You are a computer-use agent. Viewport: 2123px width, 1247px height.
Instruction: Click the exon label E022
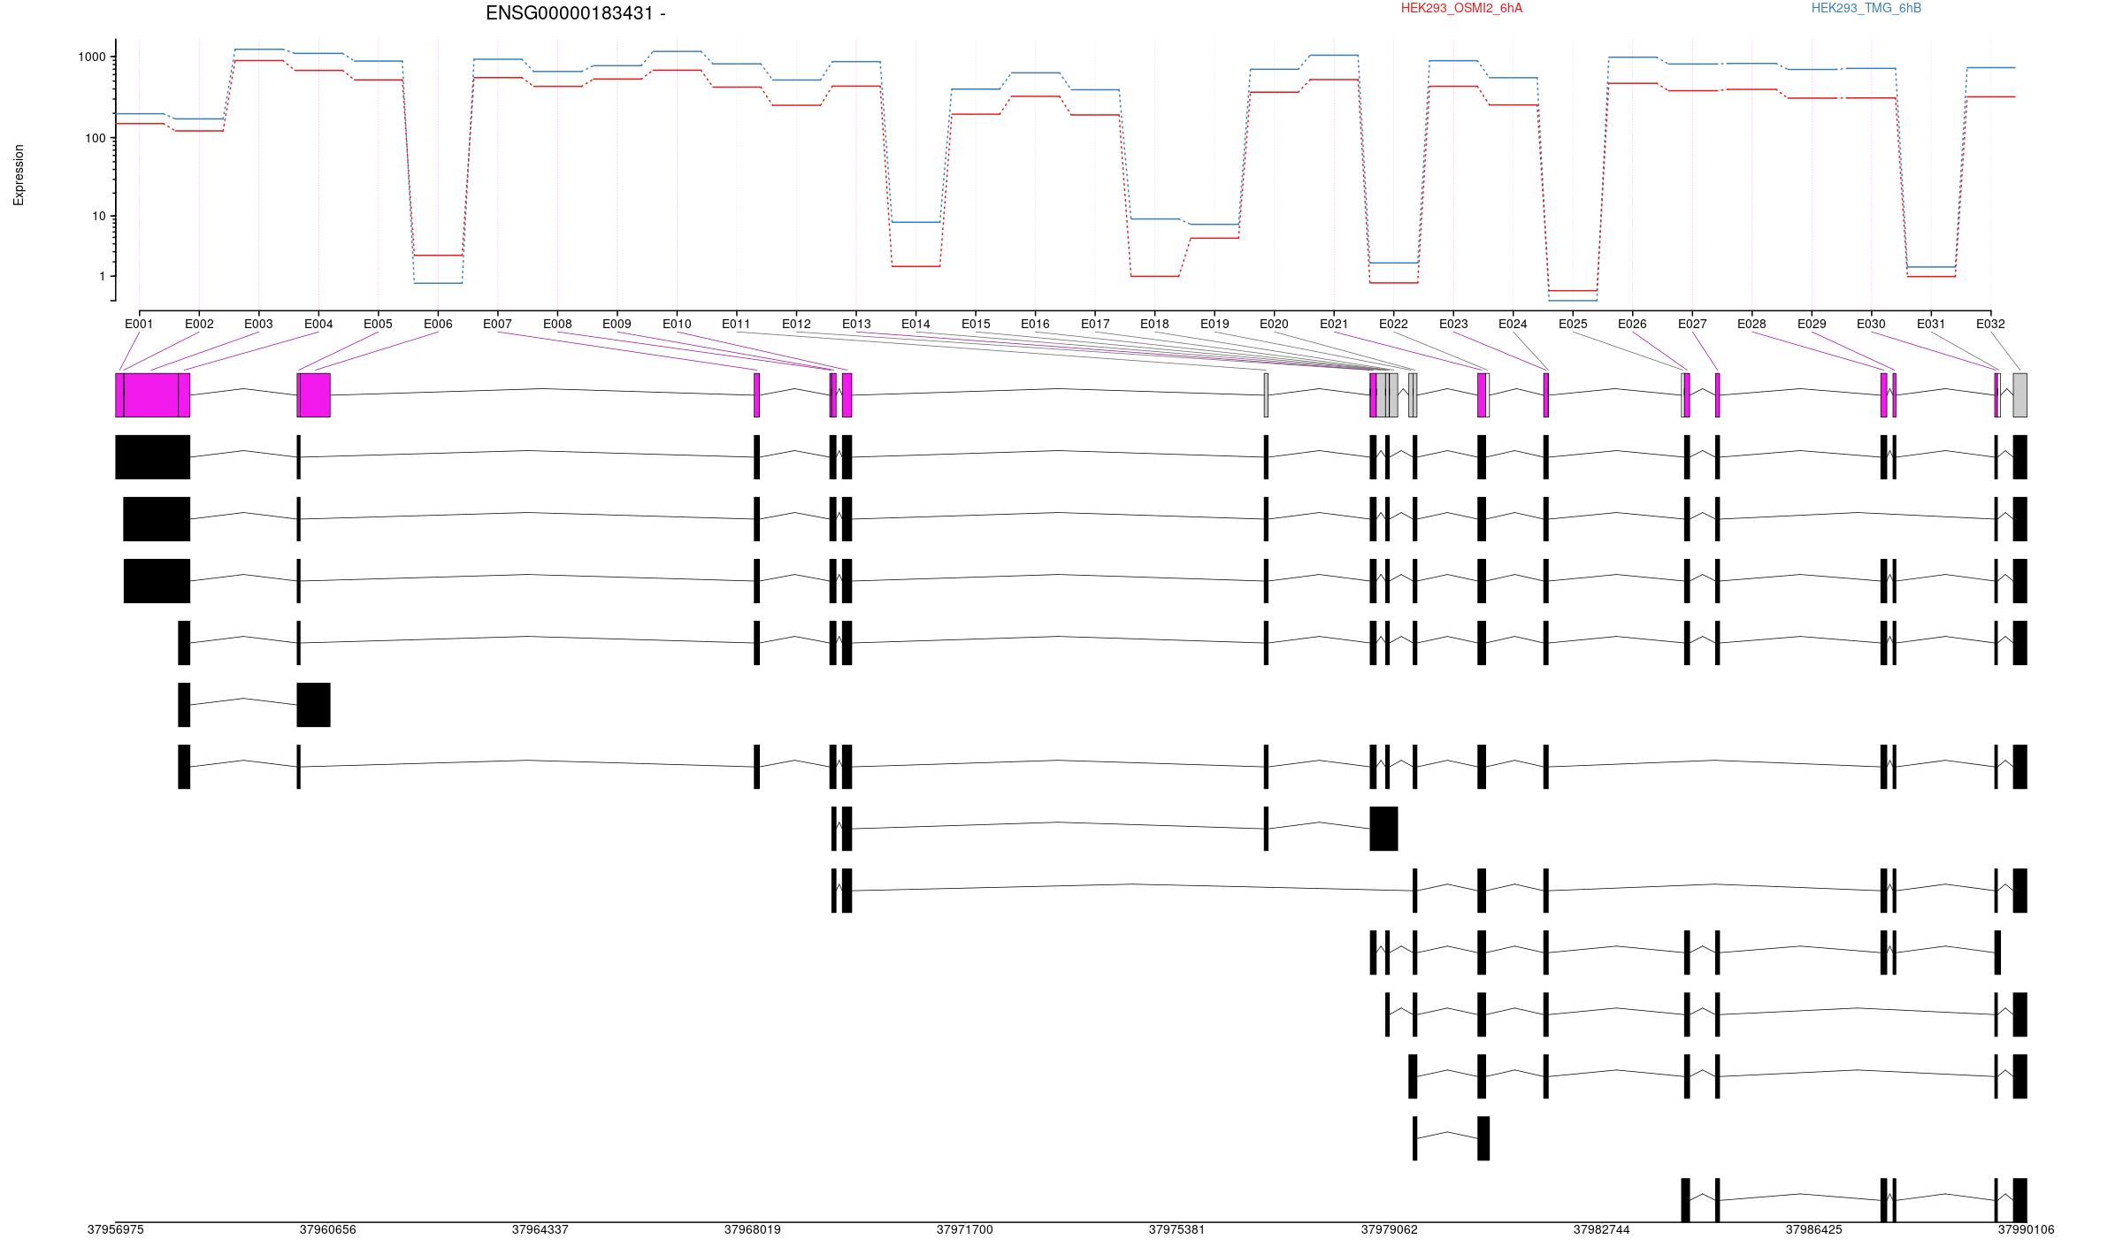coord(1393,324)
